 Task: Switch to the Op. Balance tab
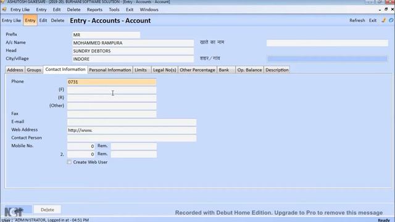249,70
